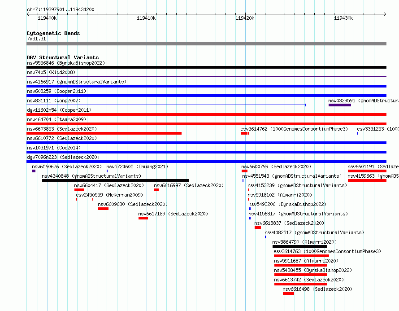The height and width of the screenshot is (311, 399).
Task: Click the black nsv5864790 variant bar
Action: click(300, 246)
